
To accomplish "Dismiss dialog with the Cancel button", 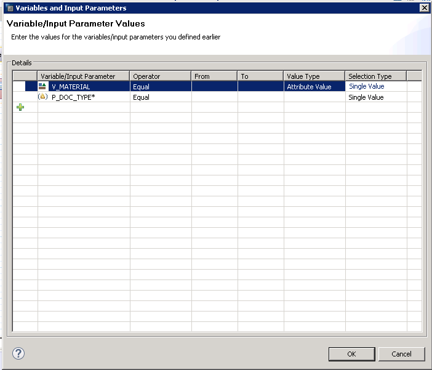I will tap(401, 354).
